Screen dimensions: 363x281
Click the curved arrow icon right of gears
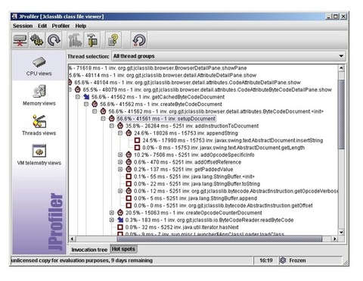click(x=54, y=40)
